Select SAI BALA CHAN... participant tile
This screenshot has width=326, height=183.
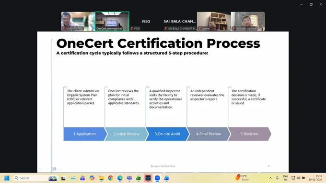coord(180,22)
